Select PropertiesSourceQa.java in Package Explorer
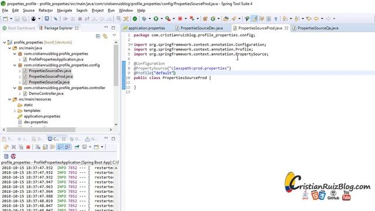 49,82
